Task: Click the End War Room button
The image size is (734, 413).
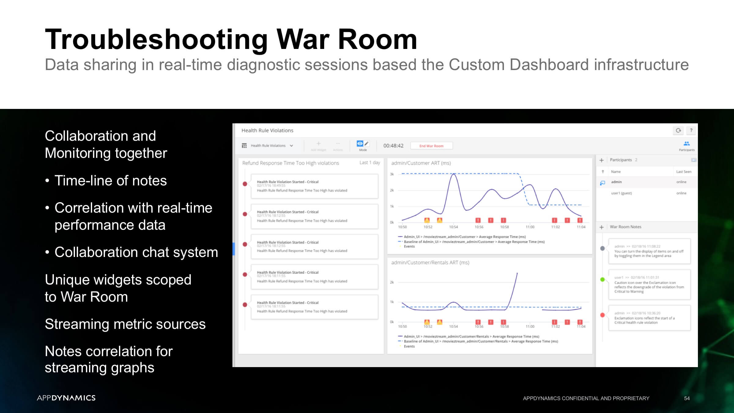Action: (431, 146)
